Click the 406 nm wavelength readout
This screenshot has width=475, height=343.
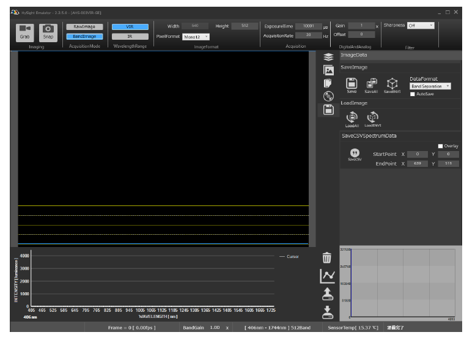tap(31, 317)
